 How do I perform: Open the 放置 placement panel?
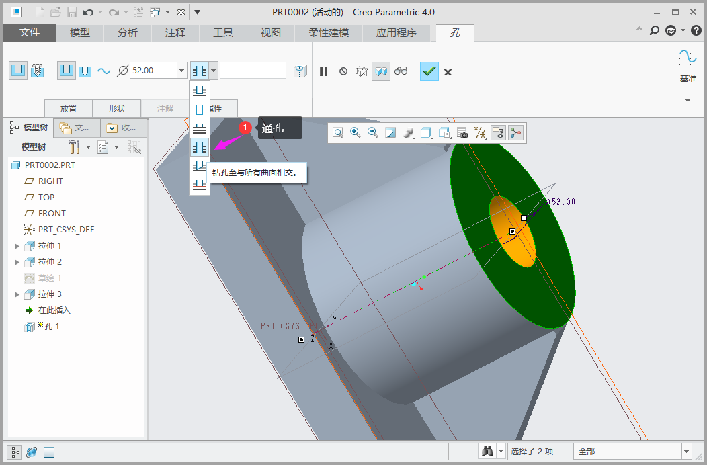click(x=69, y=108)
